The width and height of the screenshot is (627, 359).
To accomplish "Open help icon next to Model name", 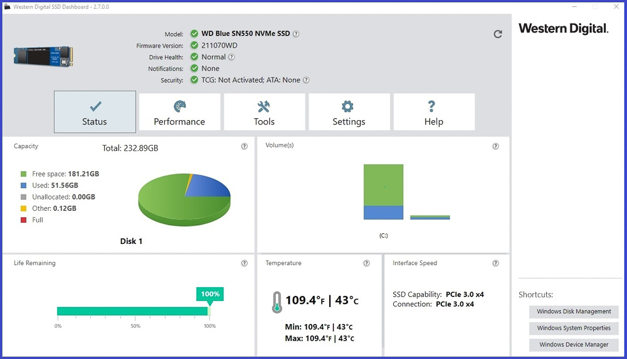I will (296, 34).
